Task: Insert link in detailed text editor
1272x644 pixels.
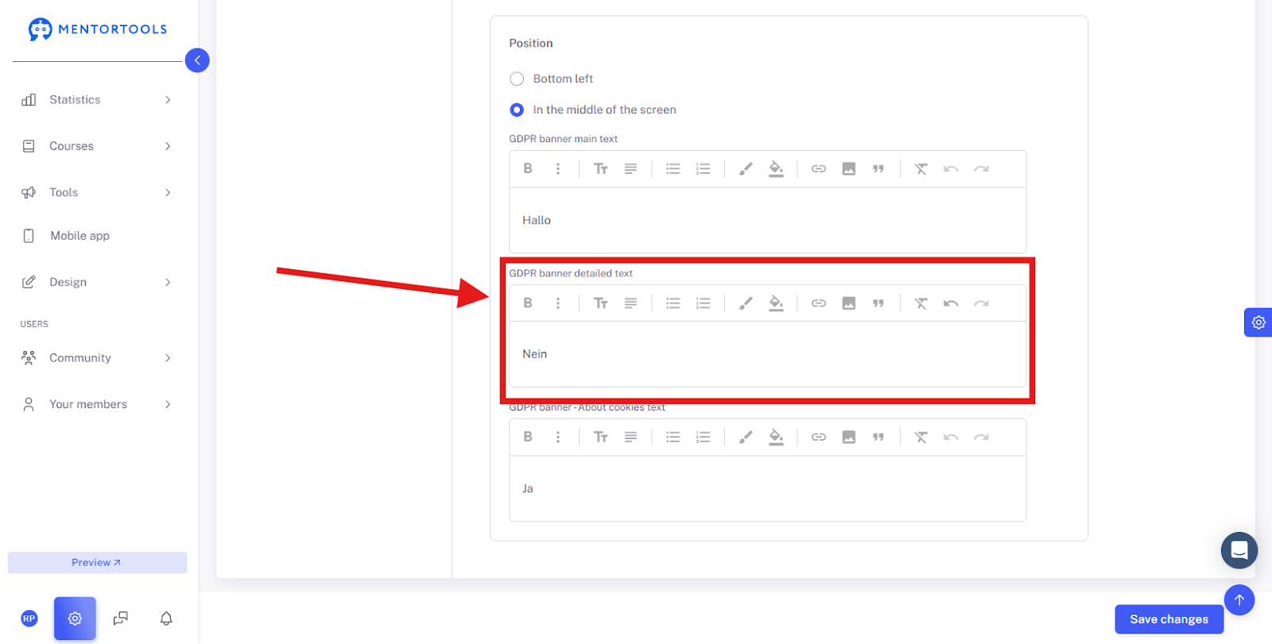Action: click(819, 303)
